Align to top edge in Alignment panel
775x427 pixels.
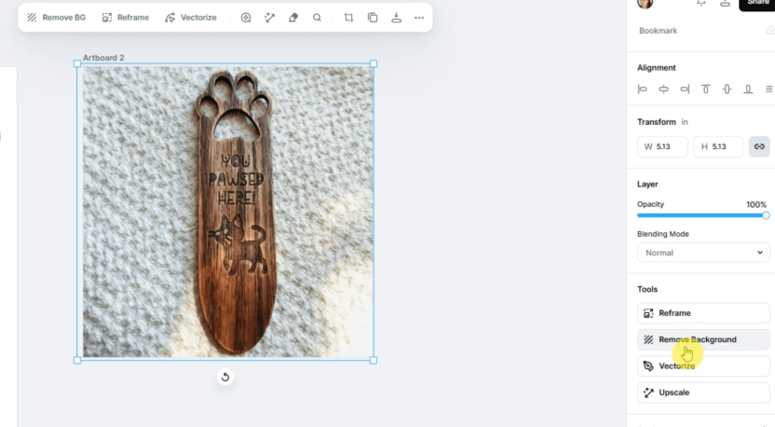[x=706, y=90]
